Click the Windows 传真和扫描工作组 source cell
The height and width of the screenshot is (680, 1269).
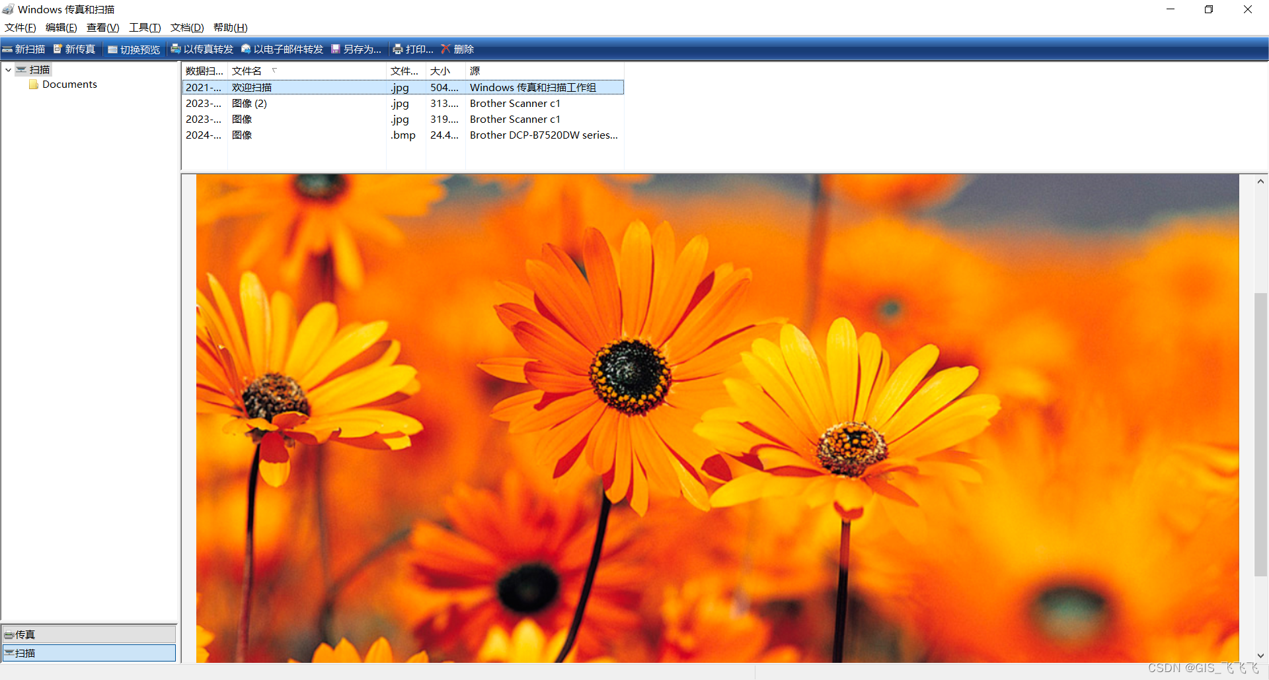pyautogui.click(x=533, y=87)
